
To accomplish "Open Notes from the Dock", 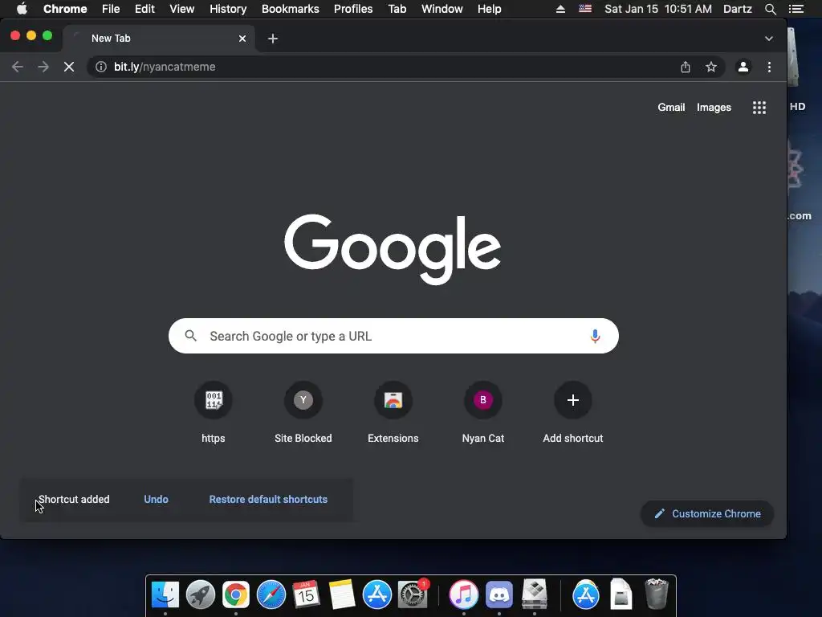I will [342, 595].
